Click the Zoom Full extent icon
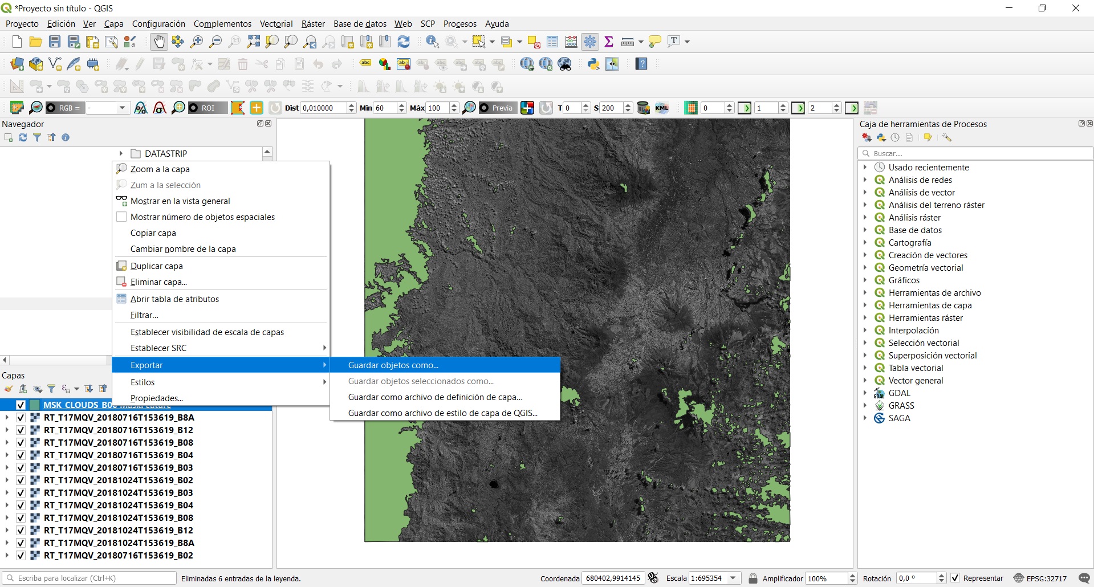This screenshot has width=1094, height=587. click(253, 42)
